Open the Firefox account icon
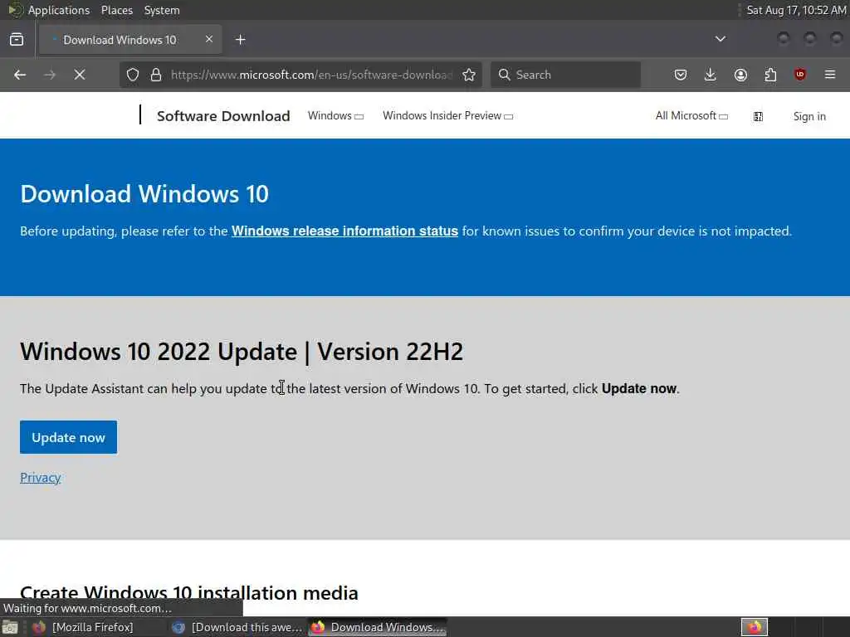 [x=740, y=75]
